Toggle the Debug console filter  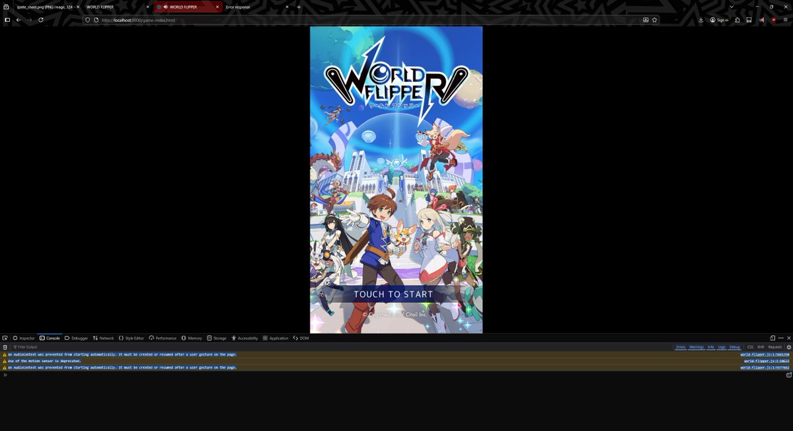[735, 347]
